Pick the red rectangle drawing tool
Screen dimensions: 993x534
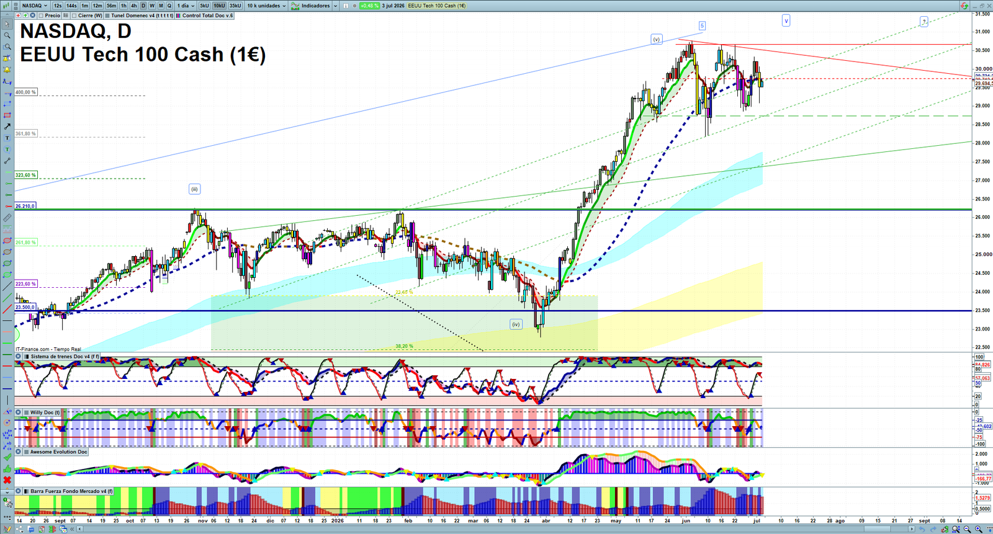pyautogui.click(x=7, y=115)
